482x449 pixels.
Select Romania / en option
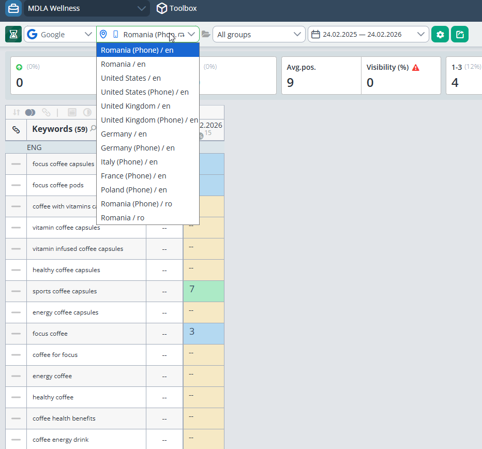coord(148,64)
